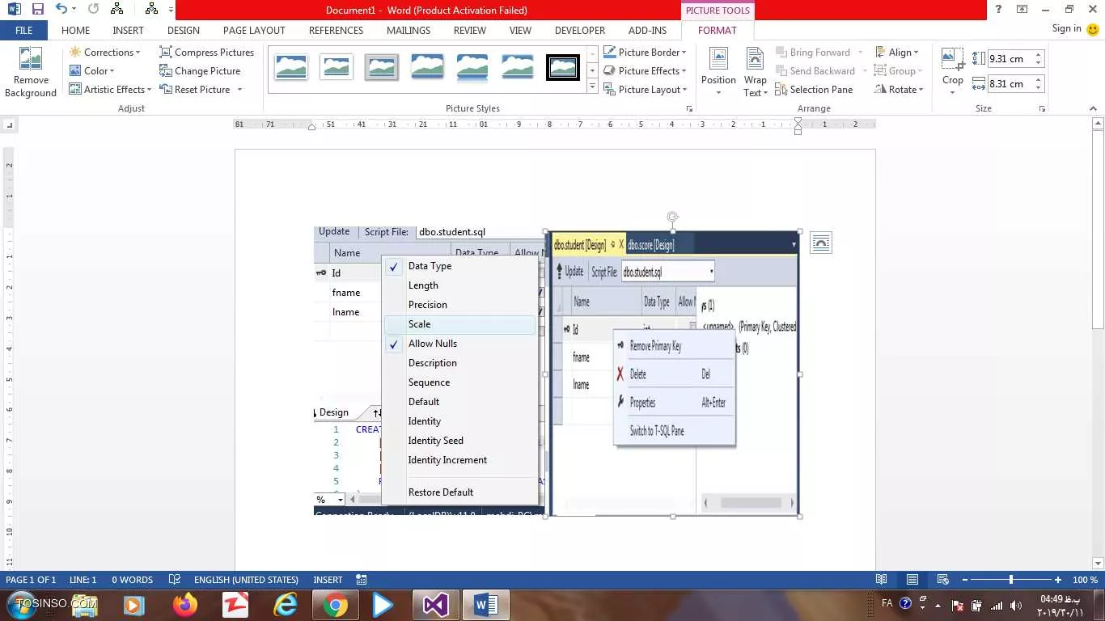Switch to Read Mode view
The image size is (1105, 621).
coord(882,580)
